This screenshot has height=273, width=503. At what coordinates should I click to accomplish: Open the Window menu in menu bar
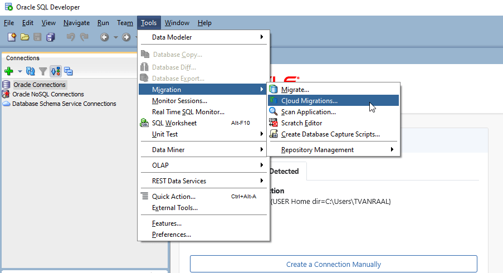pyautogui.click(x=177, y=23)
